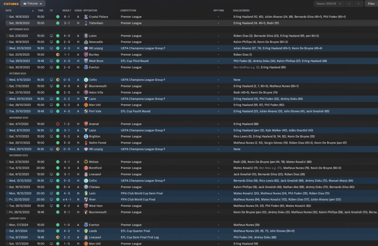Screen dimensions: 378x246
Task: Click the Aston Villa club badge
Action: (86, 92)
